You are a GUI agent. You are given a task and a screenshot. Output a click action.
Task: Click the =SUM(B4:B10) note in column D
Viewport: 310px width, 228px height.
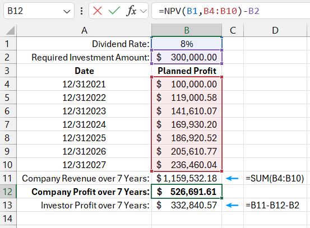point(275,178)
